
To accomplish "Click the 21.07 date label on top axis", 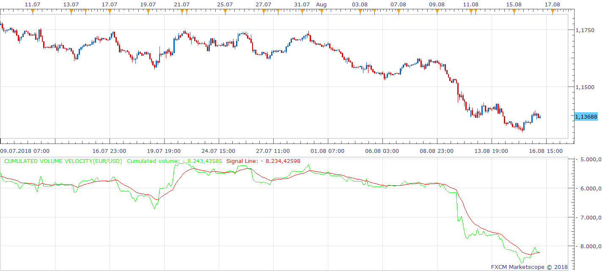I will pos(182,4).
